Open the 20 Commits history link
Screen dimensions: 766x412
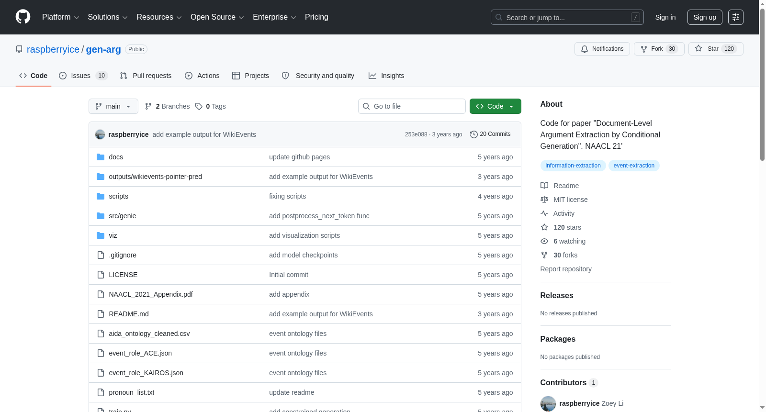pos(491,134)
